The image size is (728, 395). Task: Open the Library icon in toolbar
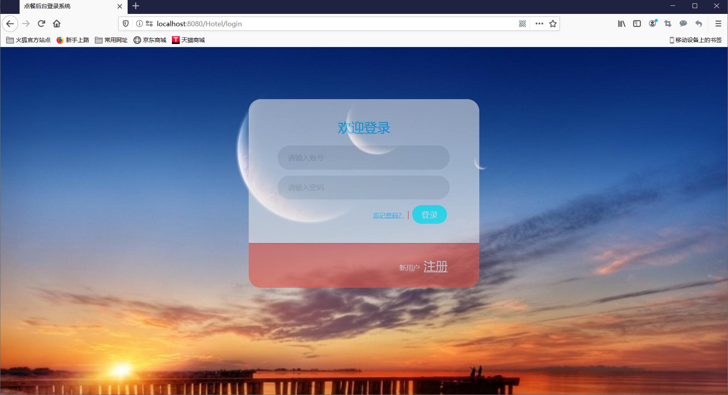[622, 24]
